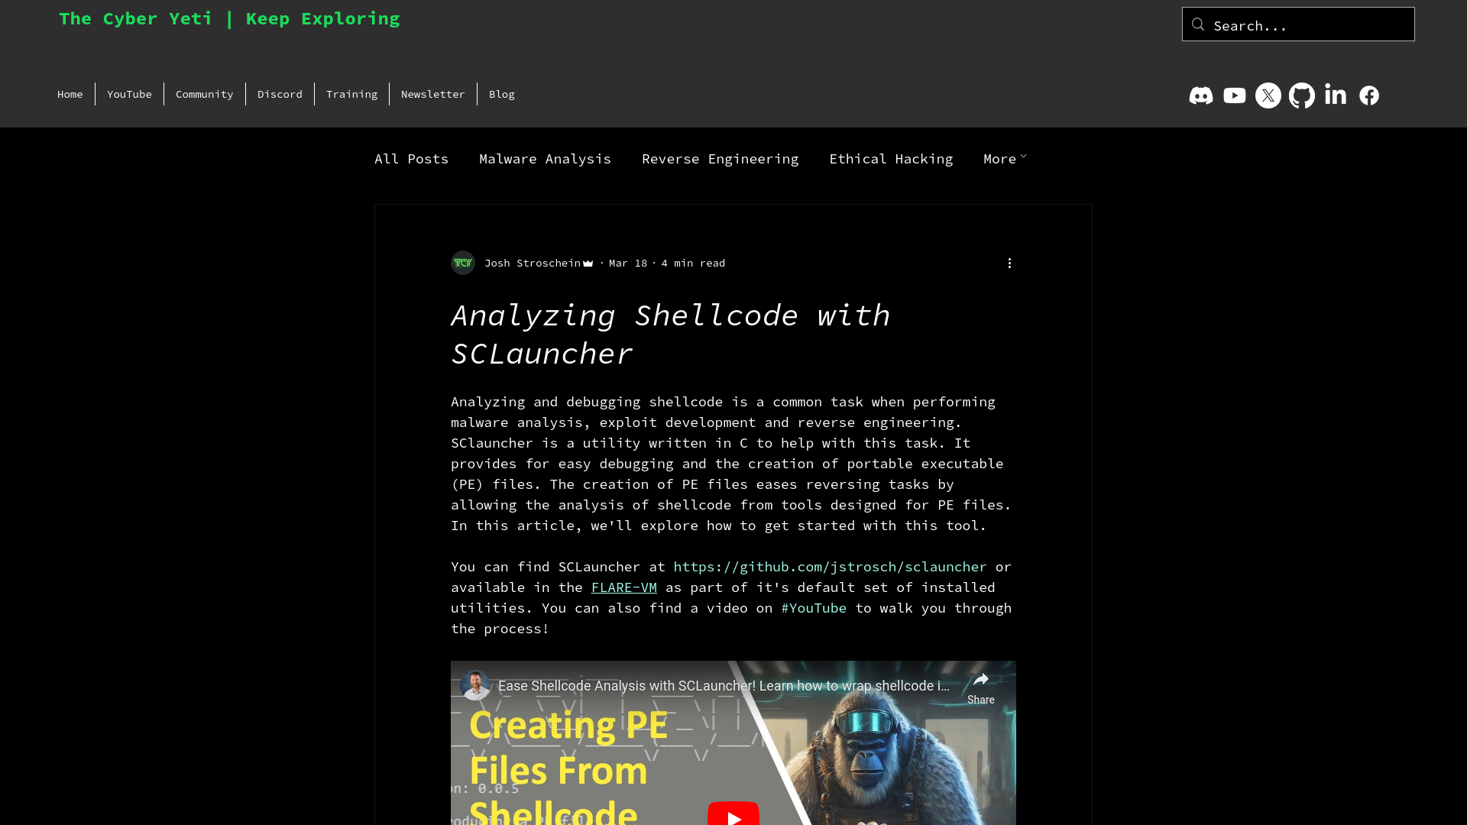Click the YouTube icon in the top navigation
The width and height of the screenshot is (1467, 825).
coord(1234,95)
